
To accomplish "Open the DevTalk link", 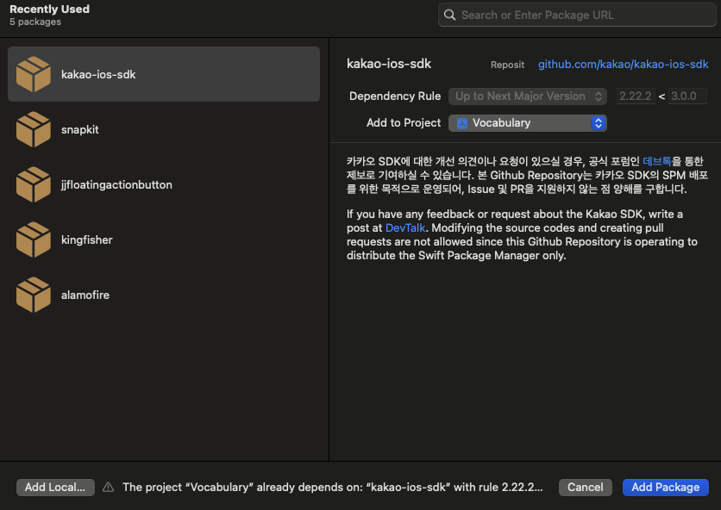I will pyautogui.click(x=405, y=228).
